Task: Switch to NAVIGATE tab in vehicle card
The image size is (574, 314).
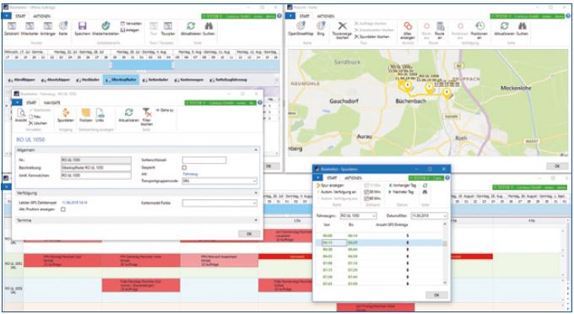Action: 51,103
